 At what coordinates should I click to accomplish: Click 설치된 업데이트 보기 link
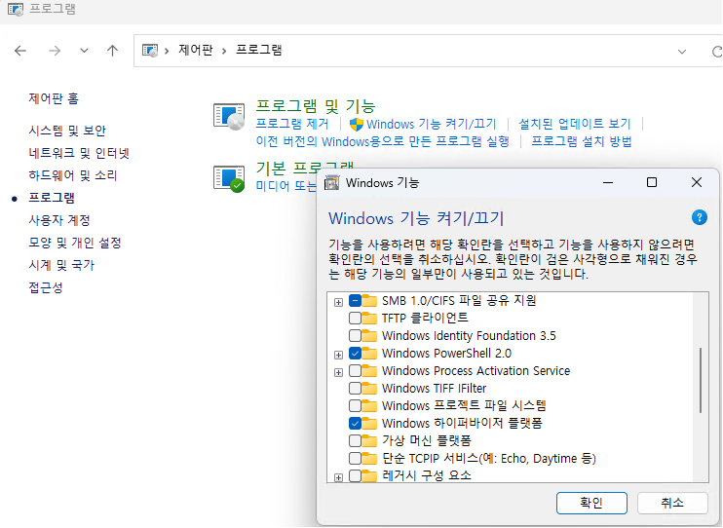[575, 124]
